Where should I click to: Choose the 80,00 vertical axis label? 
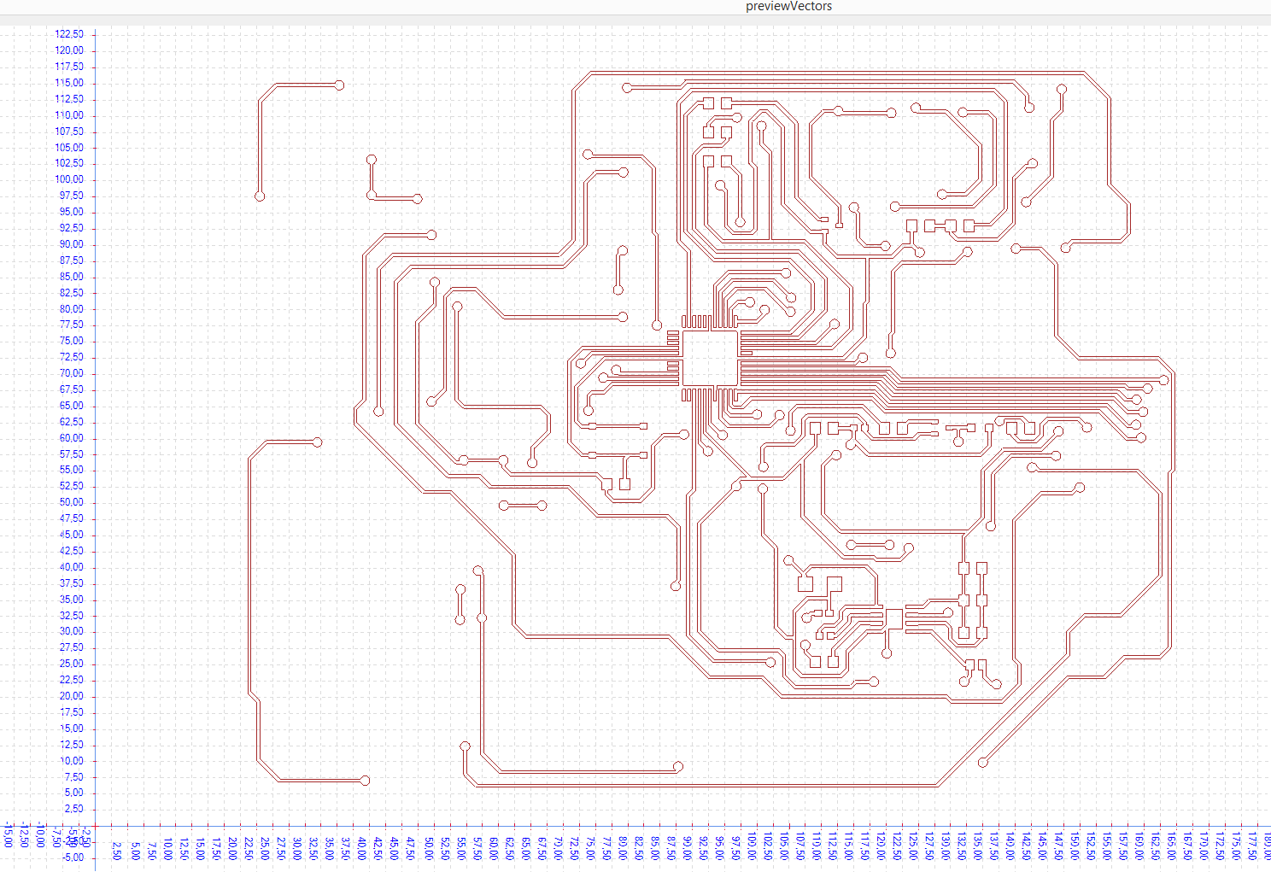click(72, 309)
